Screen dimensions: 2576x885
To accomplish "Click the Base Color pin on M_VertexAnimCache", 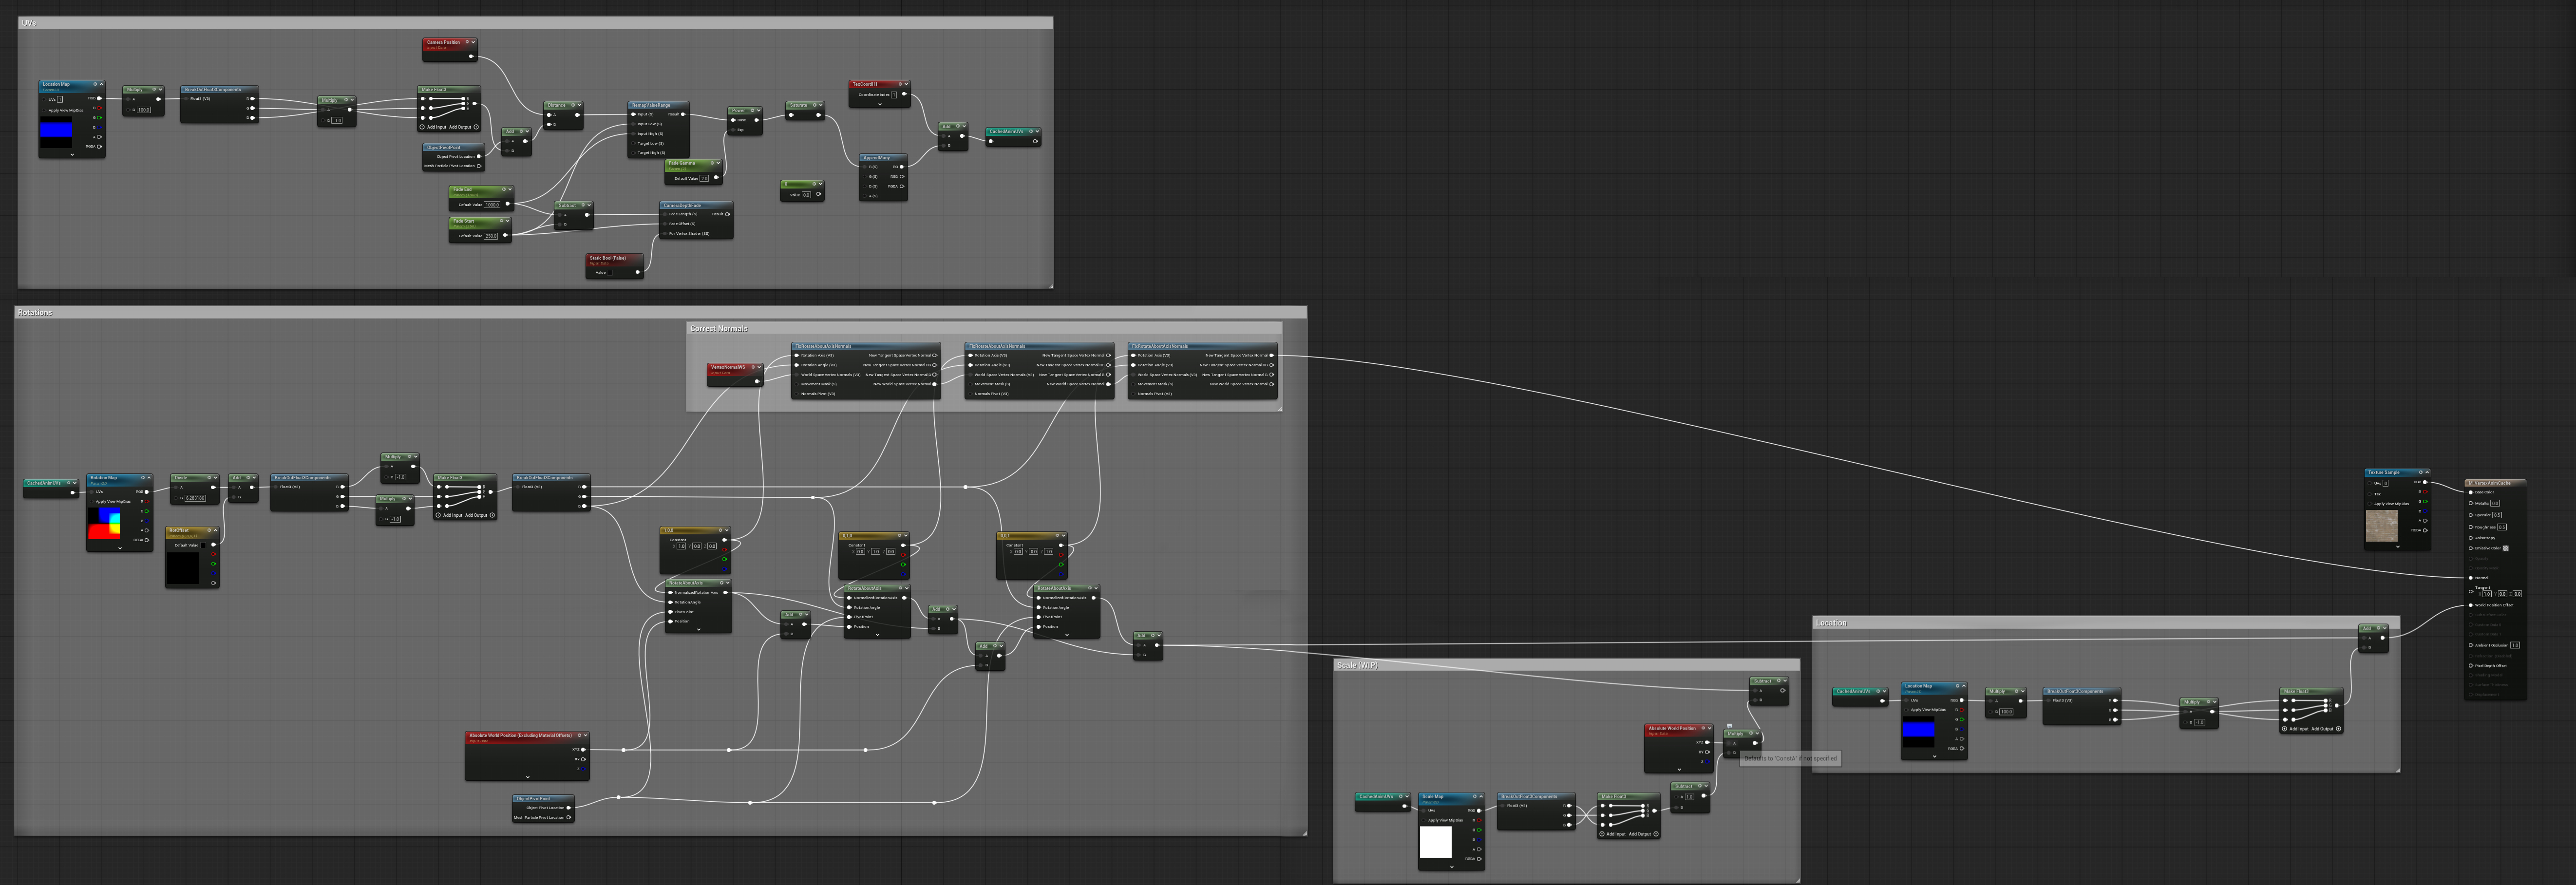I will click(x=2471, y=492).
